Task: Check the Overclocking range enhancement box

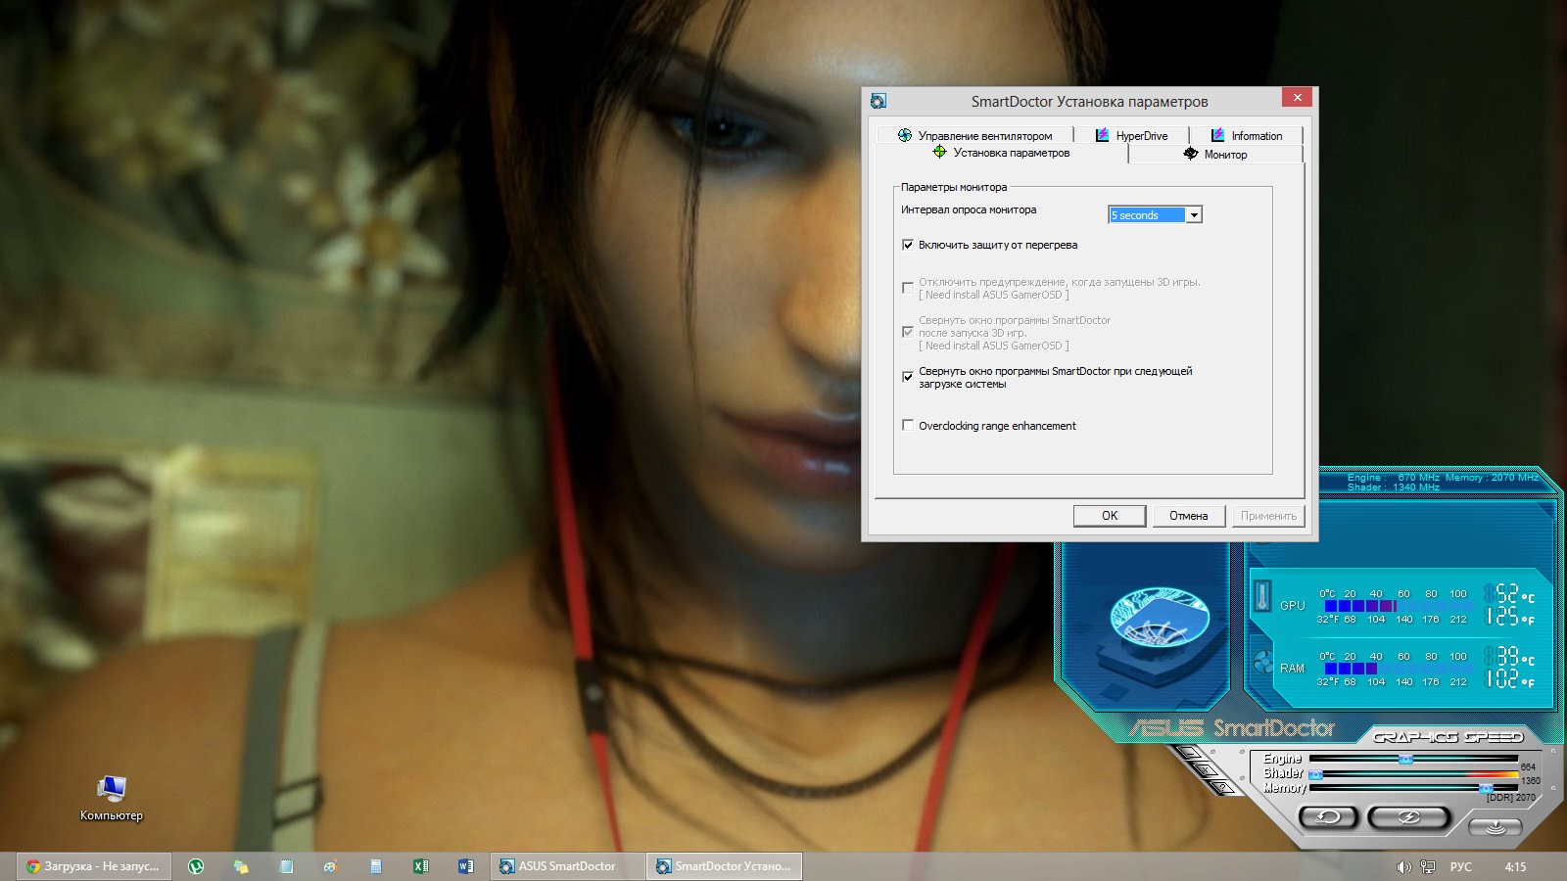Action: tap(908, 425)
